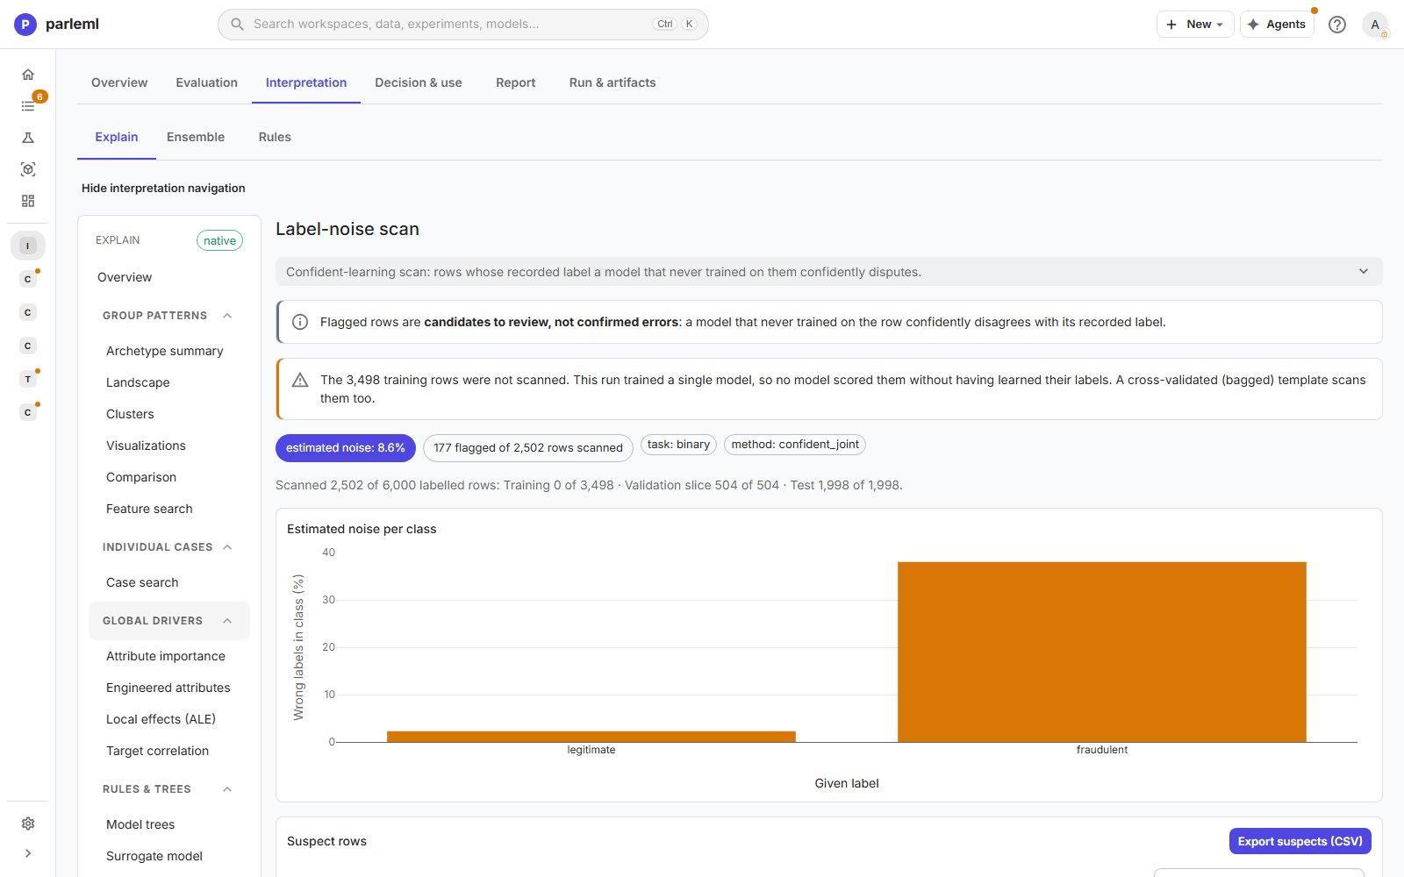
Task: Click the estimated noise 8.6% pill
Action: point(345,448)
